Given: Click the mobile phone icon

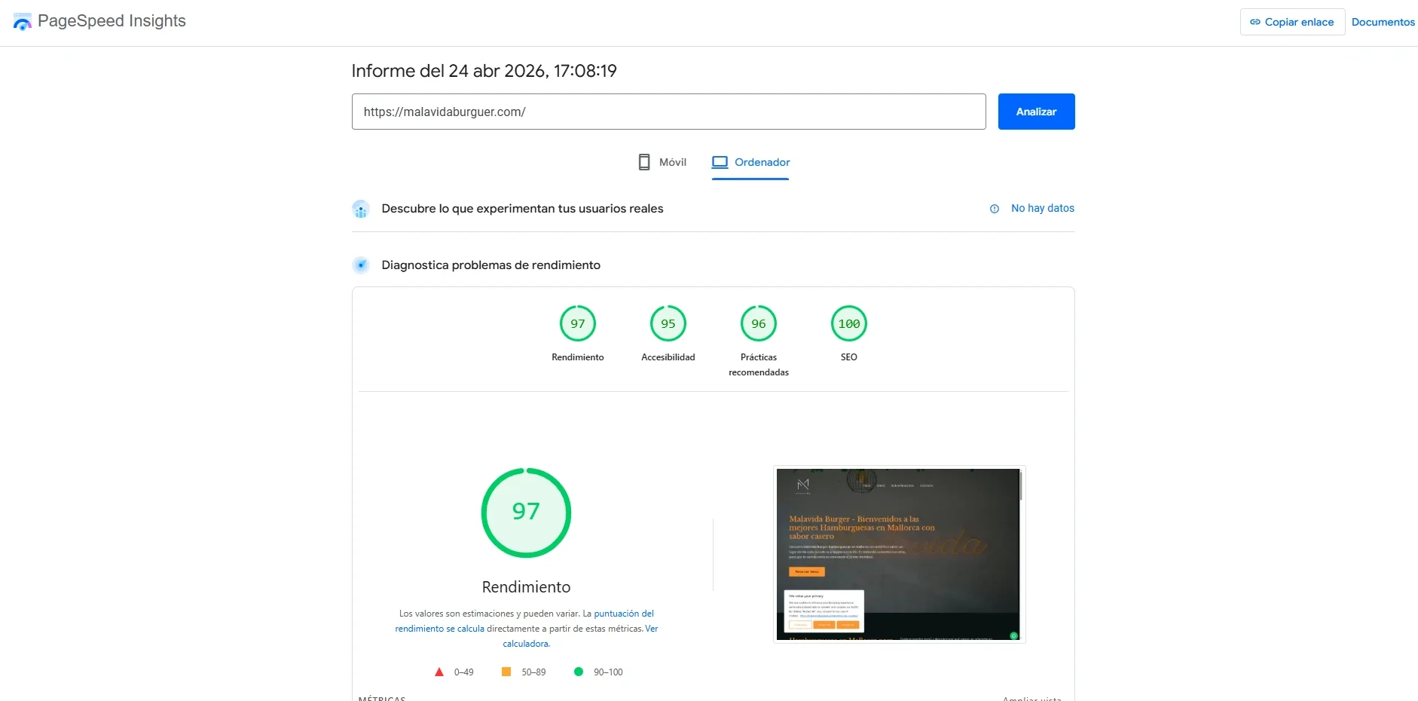Looking at the screenshot, I should 644,162.
